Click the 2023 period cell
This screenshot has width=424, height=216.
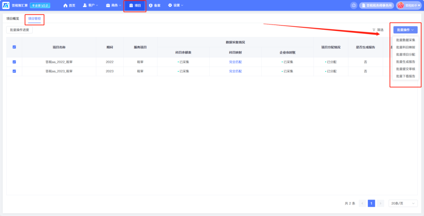[x=110, y=71]
